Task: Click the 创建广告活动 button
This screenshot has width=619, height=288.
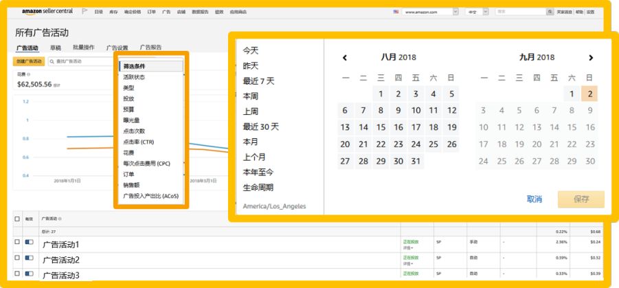Action: point(29,62)
